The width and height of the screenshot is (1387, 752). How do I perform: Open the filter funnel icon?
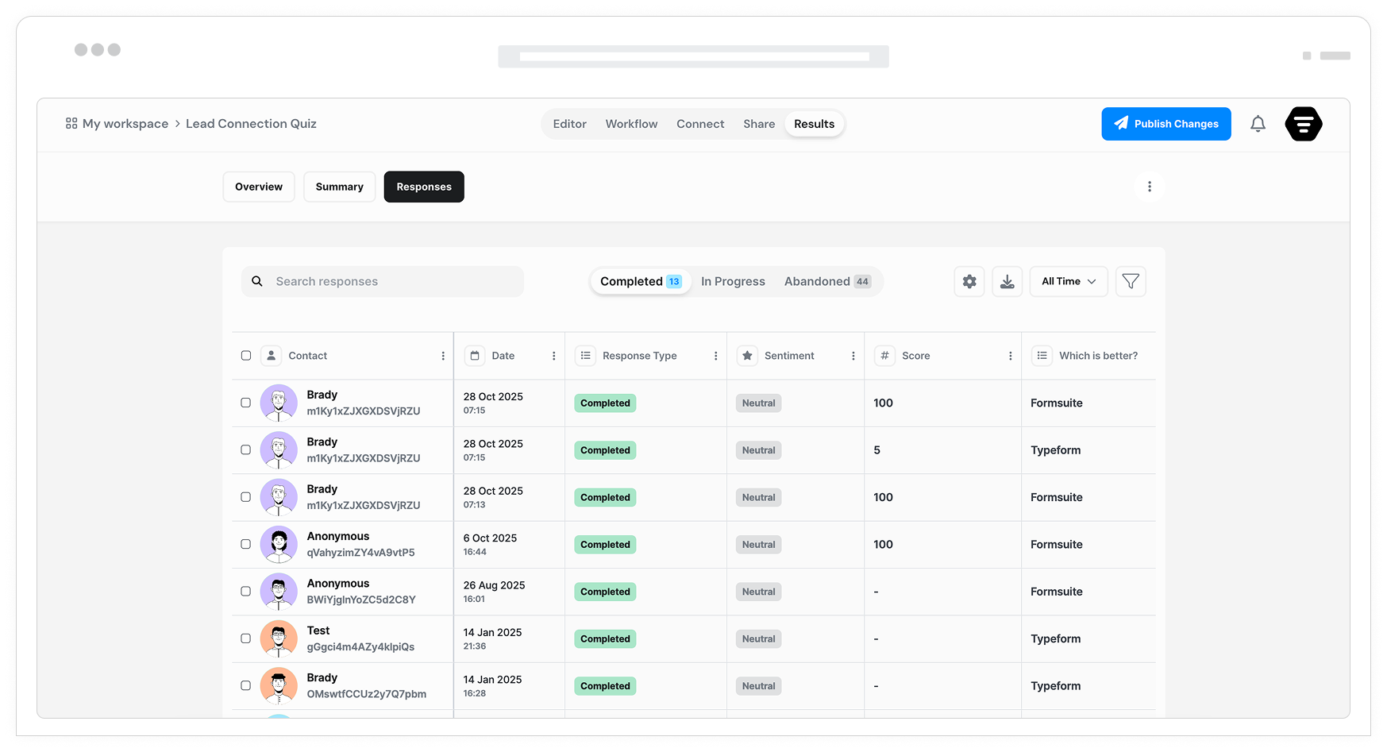pyautogui.click(x=1131, y=282)
